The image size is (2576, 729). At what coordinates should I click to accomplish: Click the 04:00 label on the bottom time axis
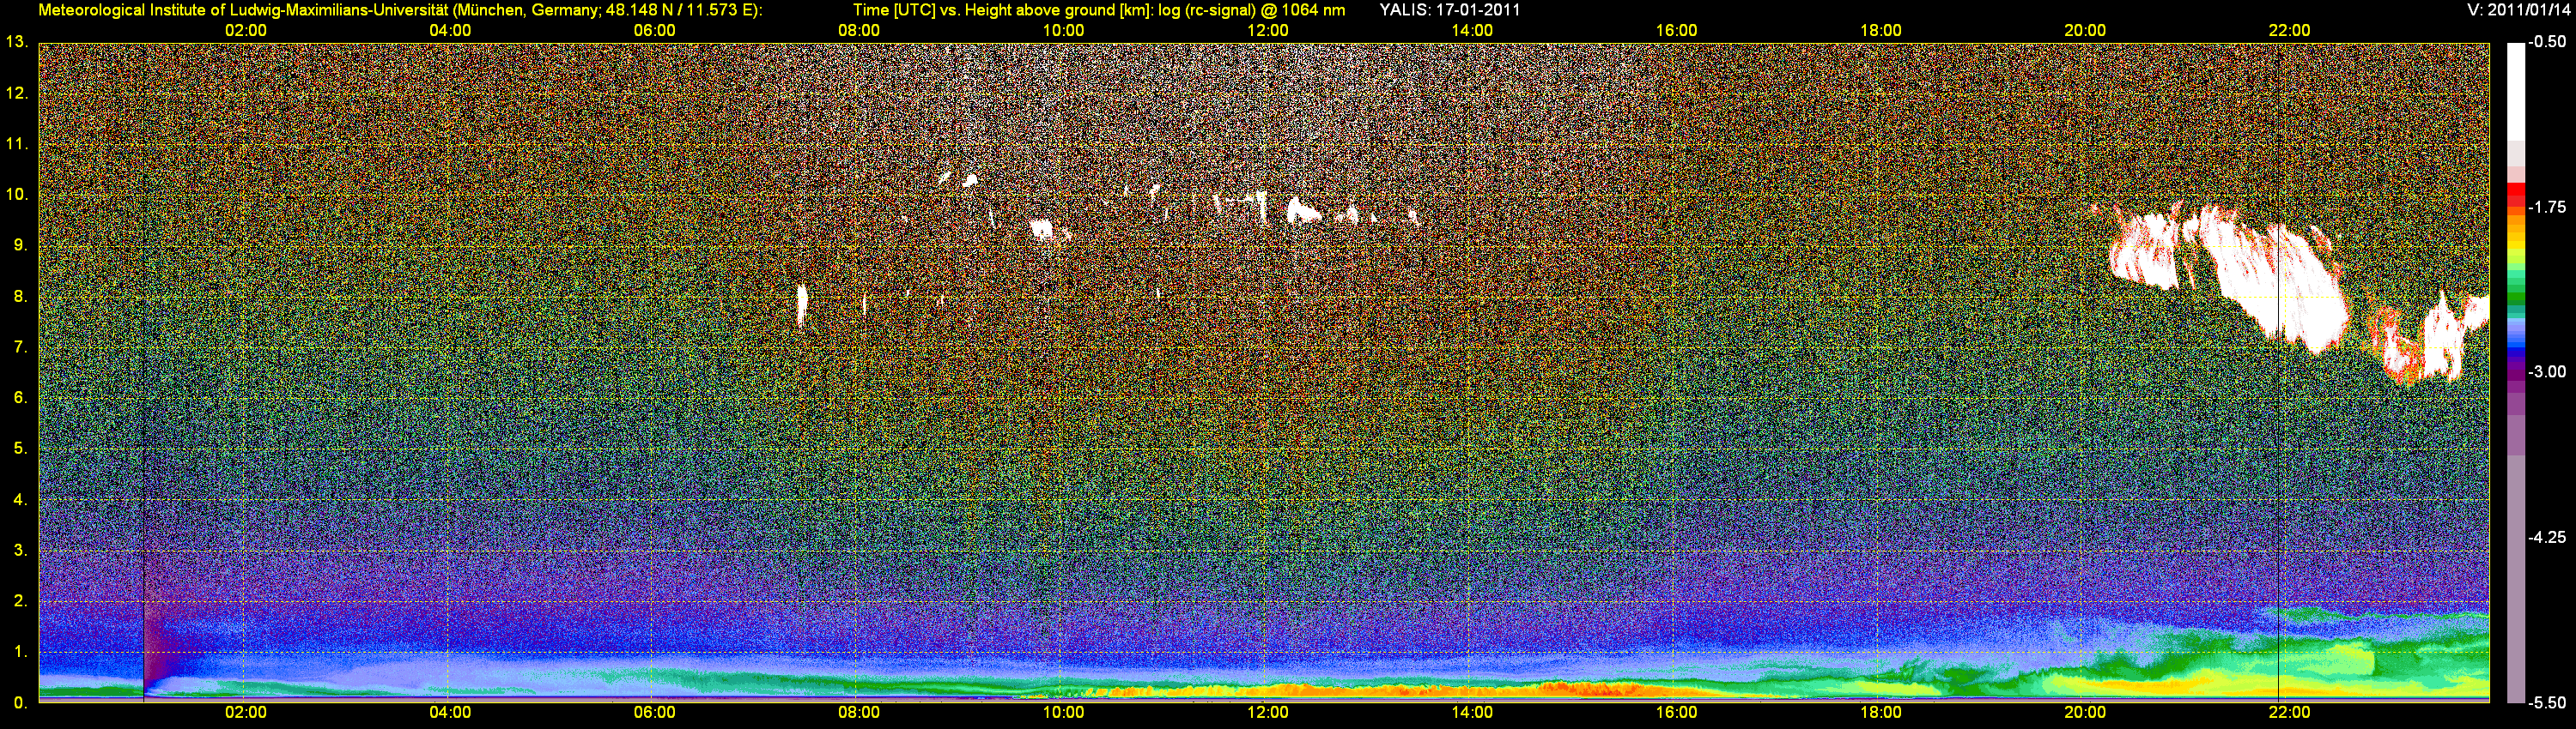pyautogui.click(x=450, y=712)
